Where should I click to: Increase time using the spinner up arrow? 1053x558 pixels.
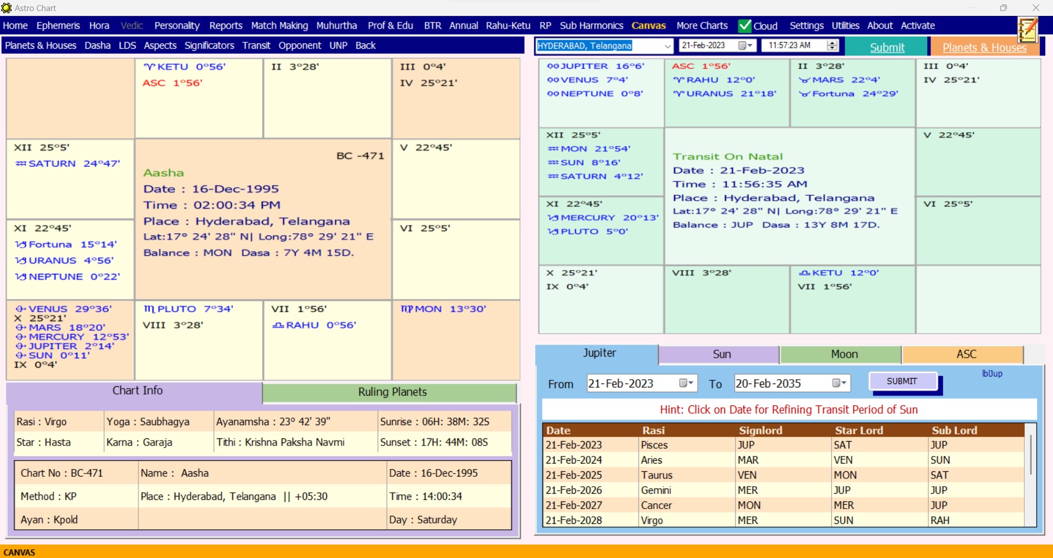coord(832,43)
